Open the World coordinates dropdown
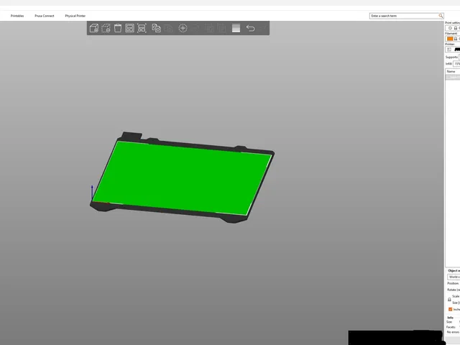460x345 pixels. pyautogui.click(x=454, y=277)
